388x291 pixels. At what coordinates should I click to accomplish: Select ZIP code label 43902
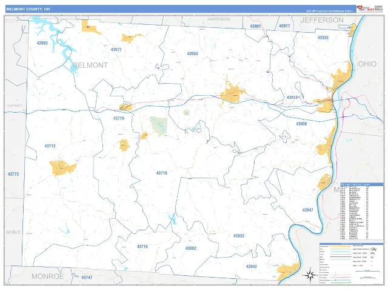[191, 248]
